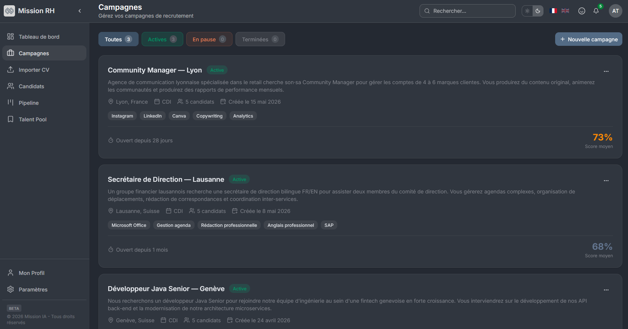The width and height of the screenshot is (628, 329).
Task: Click the Genève, Suisse location pin icon
Action: (x=111, y=320)
